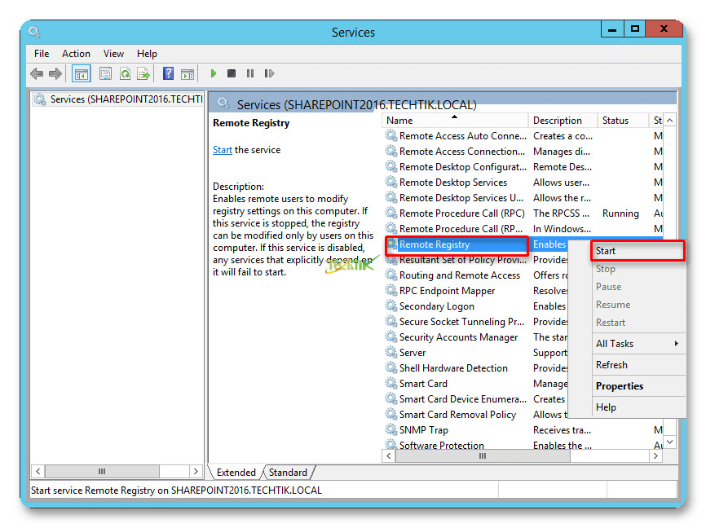Switch to the Standard tab
706x528 pixels.
click(288, 473)
